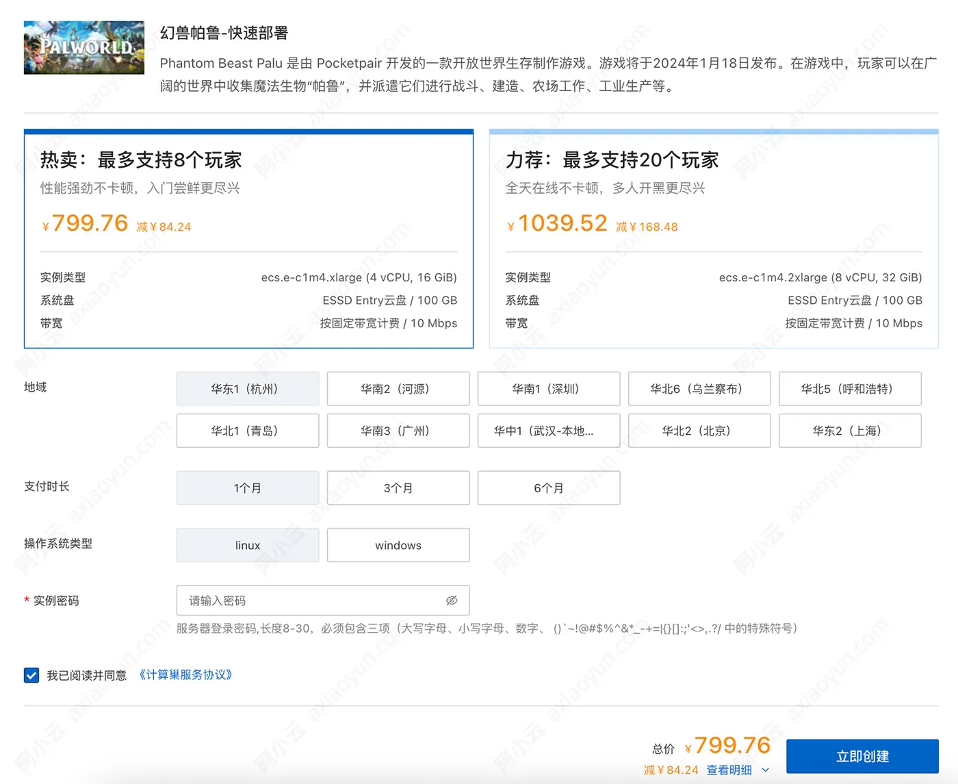The height and width of the screenshot is (784, 958).
Task: Select the 8-player 热卖 plan card
Action: pos(248,238)
